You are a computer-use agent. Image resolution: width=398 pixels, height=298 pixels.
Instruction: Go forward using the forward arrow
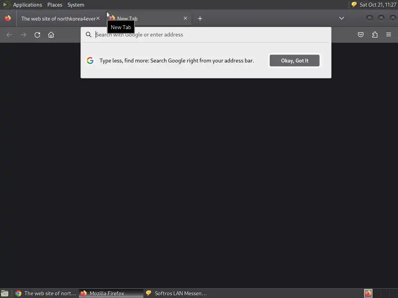(23, 35)
